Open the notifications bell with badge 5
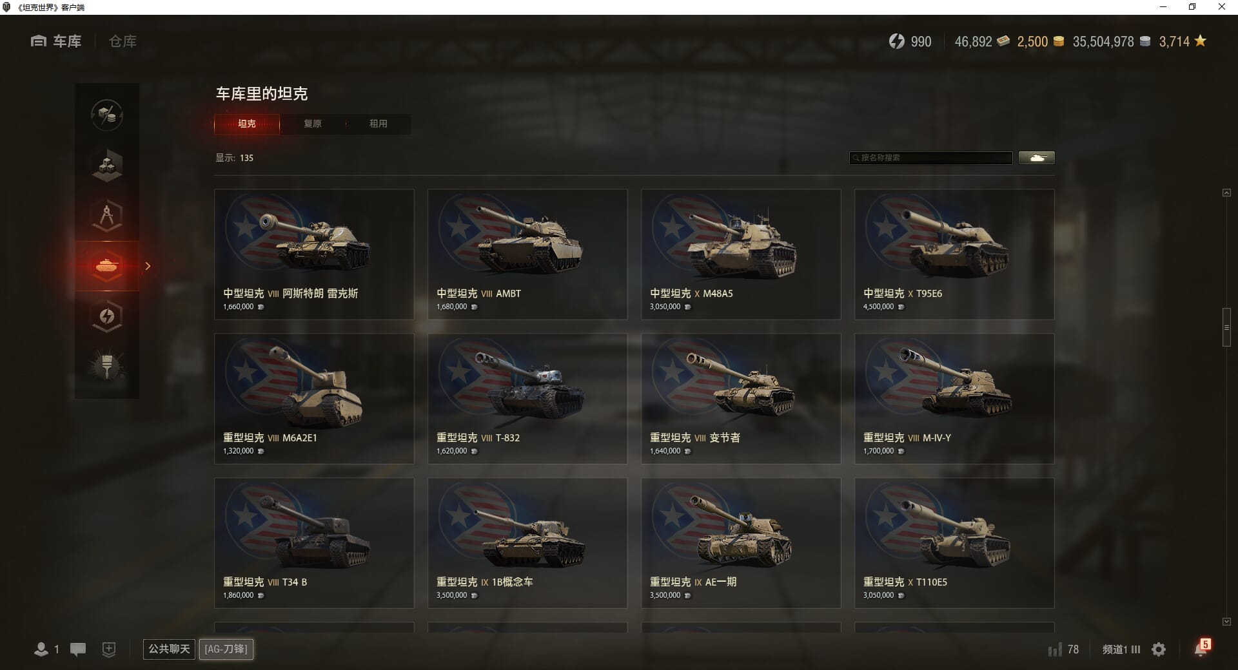This screenshot has width=1238, height=670. [x=1202, y=648]
